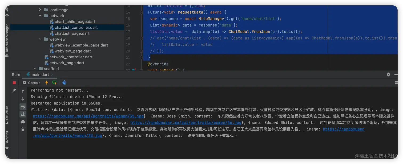
Task: Click 'Performing hot restart...' console line
Action: [59, 90]
